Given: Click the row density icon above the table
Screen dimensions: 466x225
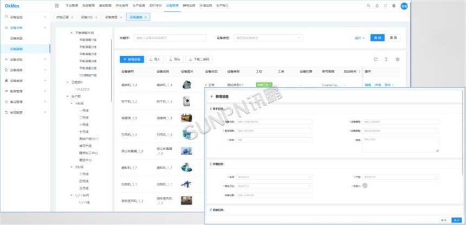Looking at the screenshot, I should [386, 60].
